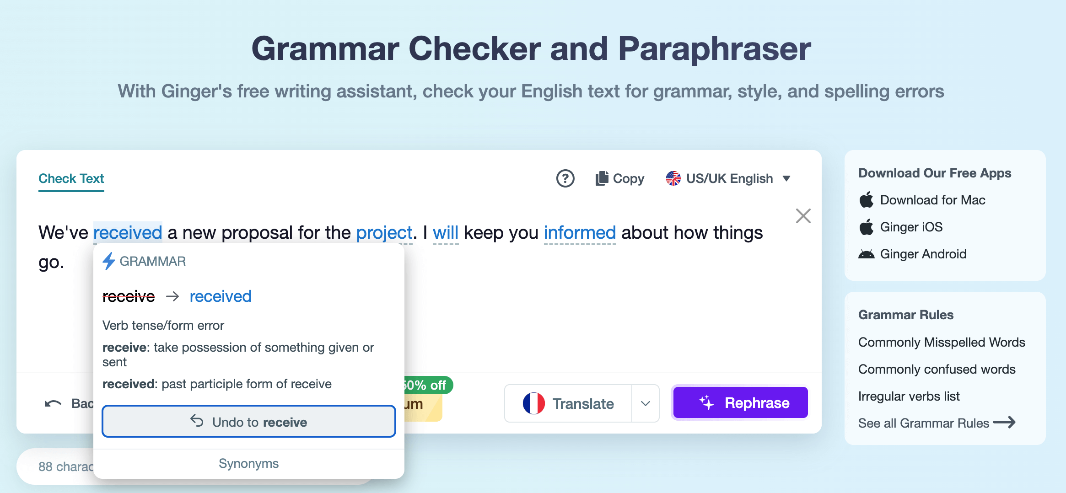Click the help question mark icon
Image resolution: width=1066 pixels, height=493 pixels.
[x=565, y=178]
